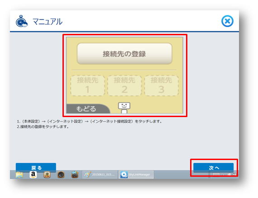Open the touch keyboard icon in system tray
The height and width of the screenshot is (198, 258).
216,174
